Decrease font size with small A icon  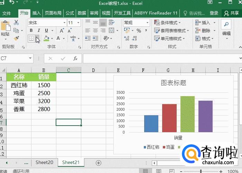tap(69, 30)
